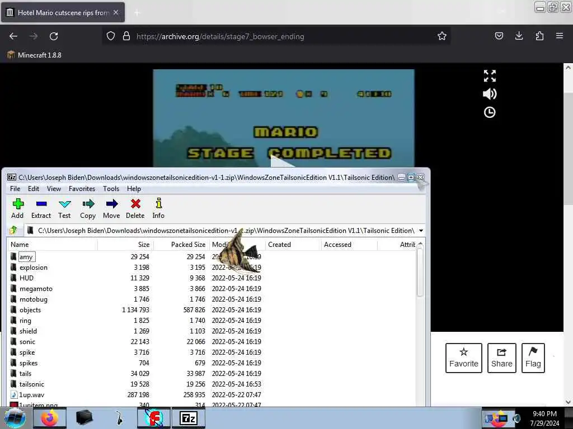The width and height of the screenshot is (573, 429).
Task: Close the Hotel Mario cutscene tab
Action: pyautogui.click(x=116, y=12)
